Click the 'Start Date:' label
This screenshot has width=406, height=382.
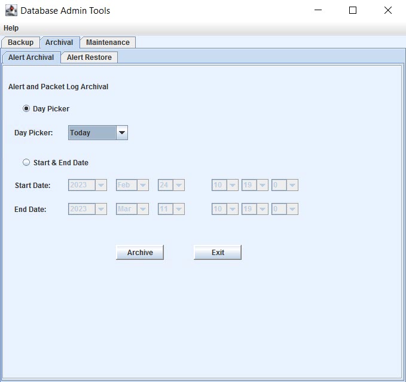33,186
